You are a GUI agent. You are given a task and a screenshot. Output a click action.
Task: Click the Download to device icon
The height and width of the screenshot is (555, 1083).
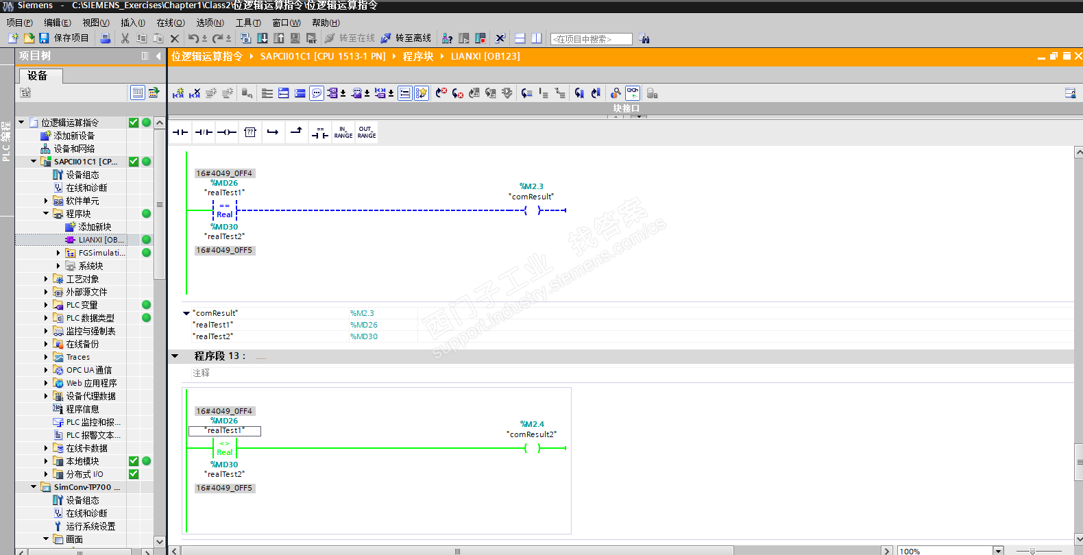[262, 38]
